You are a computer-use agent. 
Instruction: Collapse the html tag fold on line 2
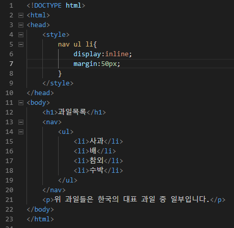coord(21,15)
